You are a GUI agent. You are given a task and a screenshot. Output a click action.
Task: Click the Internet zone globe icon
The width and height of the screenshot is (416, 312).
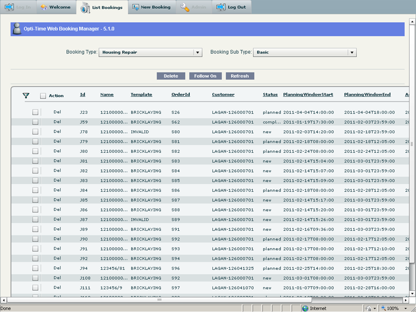(305, 308)
